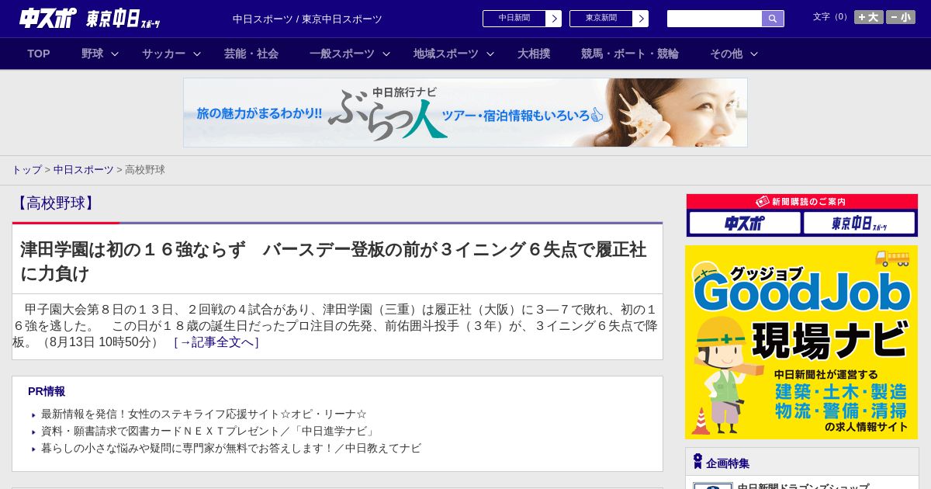
Task: Click the 中スポ logo in the header
Action: (x=48, y=18)
